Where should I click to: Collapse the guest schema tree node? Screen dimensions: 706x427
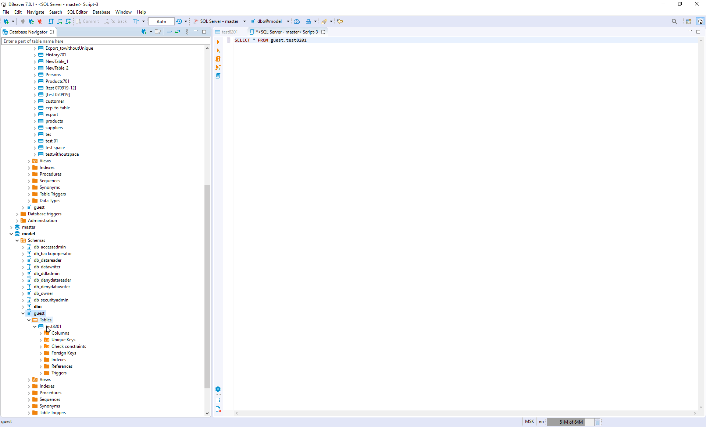tap(23, 313)
